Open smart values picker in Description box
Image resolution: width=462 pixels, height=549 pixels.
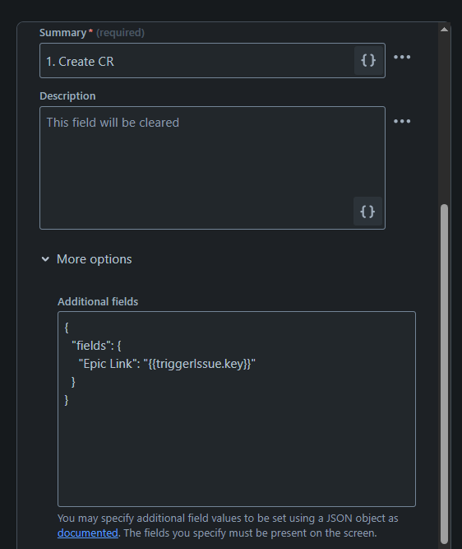pos(367,212)
